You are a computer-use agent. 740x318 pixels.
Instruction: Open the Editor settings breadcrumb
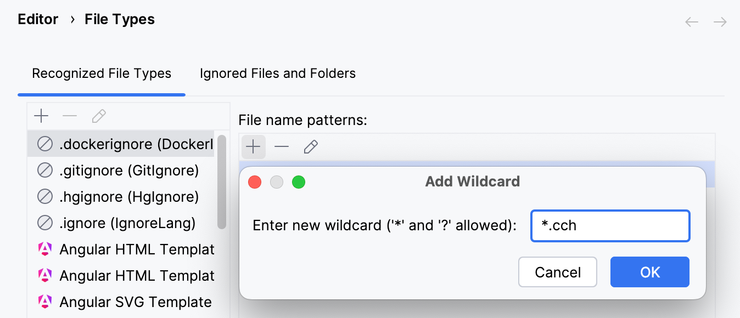pos(37,19)
